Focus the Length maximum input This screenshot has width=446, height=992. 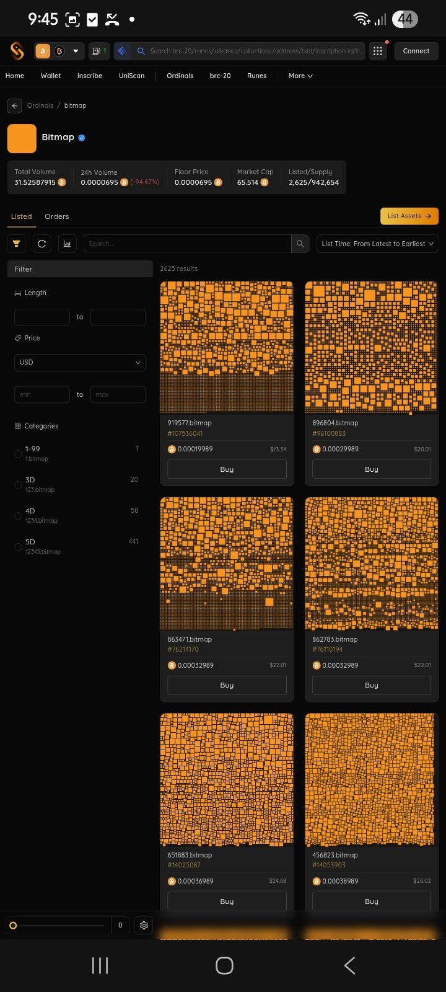click(x=118, y=317)
